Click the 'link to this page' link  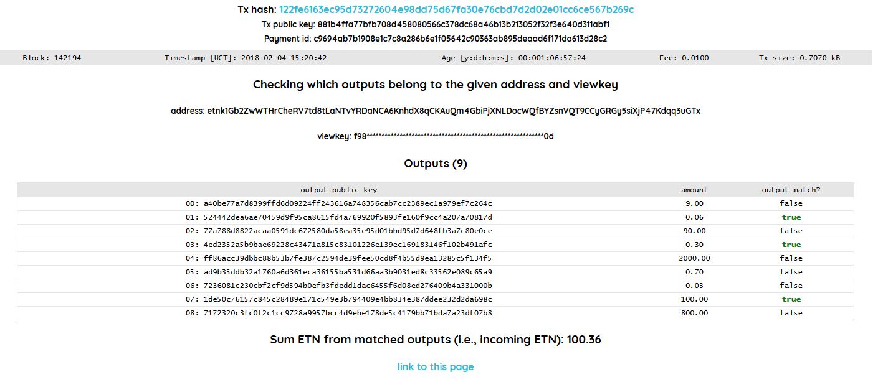pyautogui.click(x=436, y=366)
